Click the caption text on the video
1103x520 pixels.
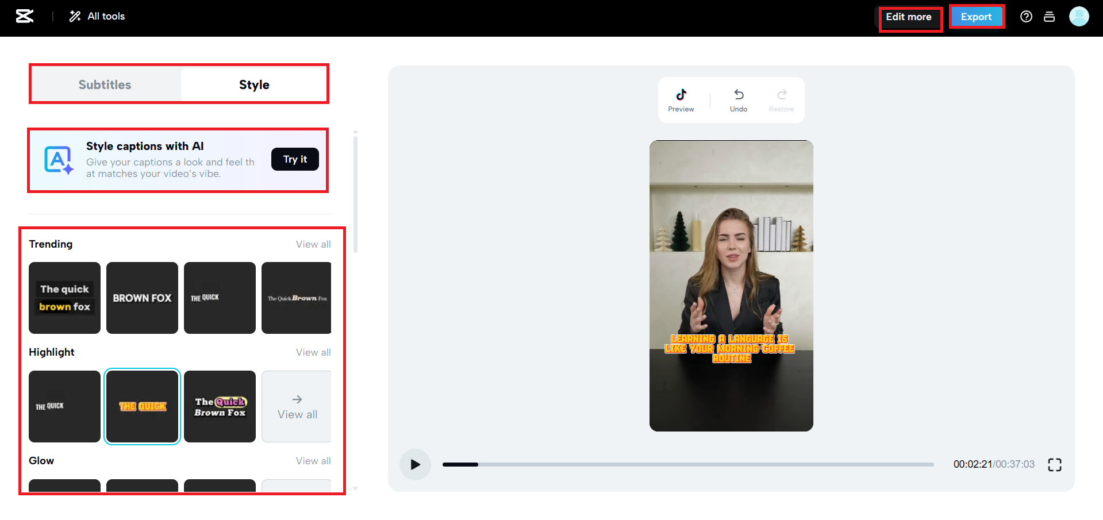click(x=730, y=349)
